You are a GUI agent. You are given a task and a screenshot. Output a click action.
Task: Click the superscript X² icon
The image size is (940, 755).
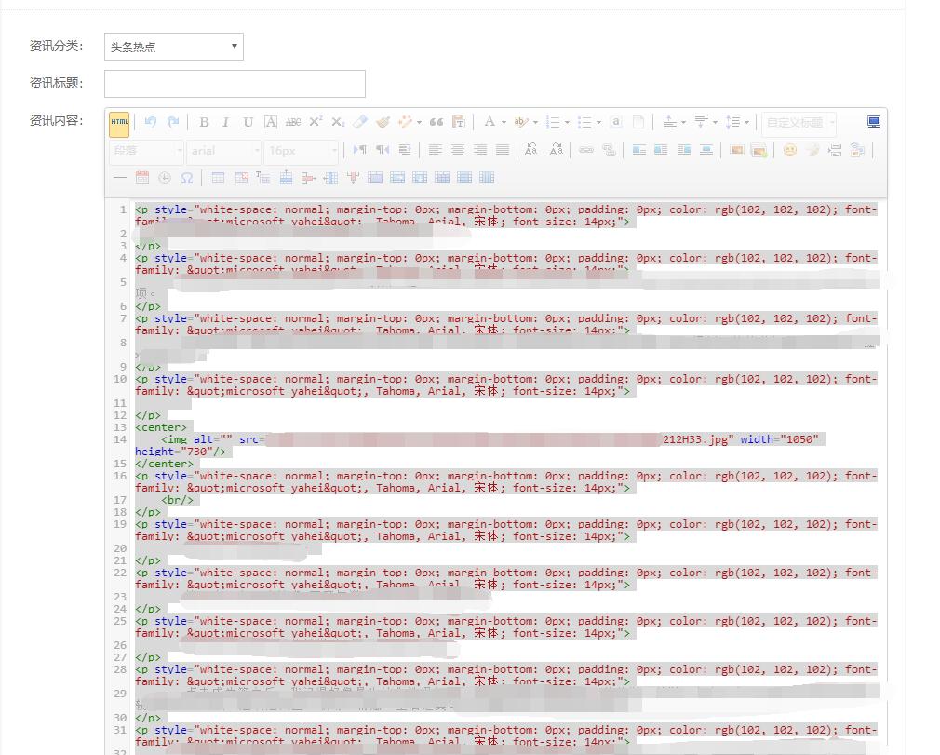[316, 122]
